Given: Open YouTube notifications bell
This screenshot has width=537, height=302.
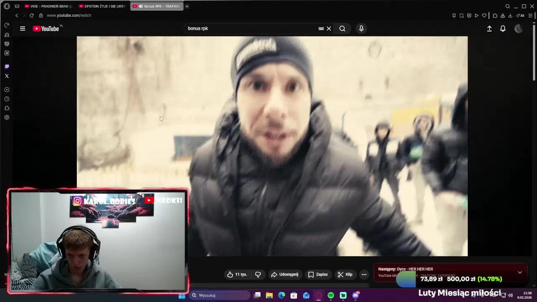Looking at the screenshot, I should pyautogui.click(x=503, y=29).
